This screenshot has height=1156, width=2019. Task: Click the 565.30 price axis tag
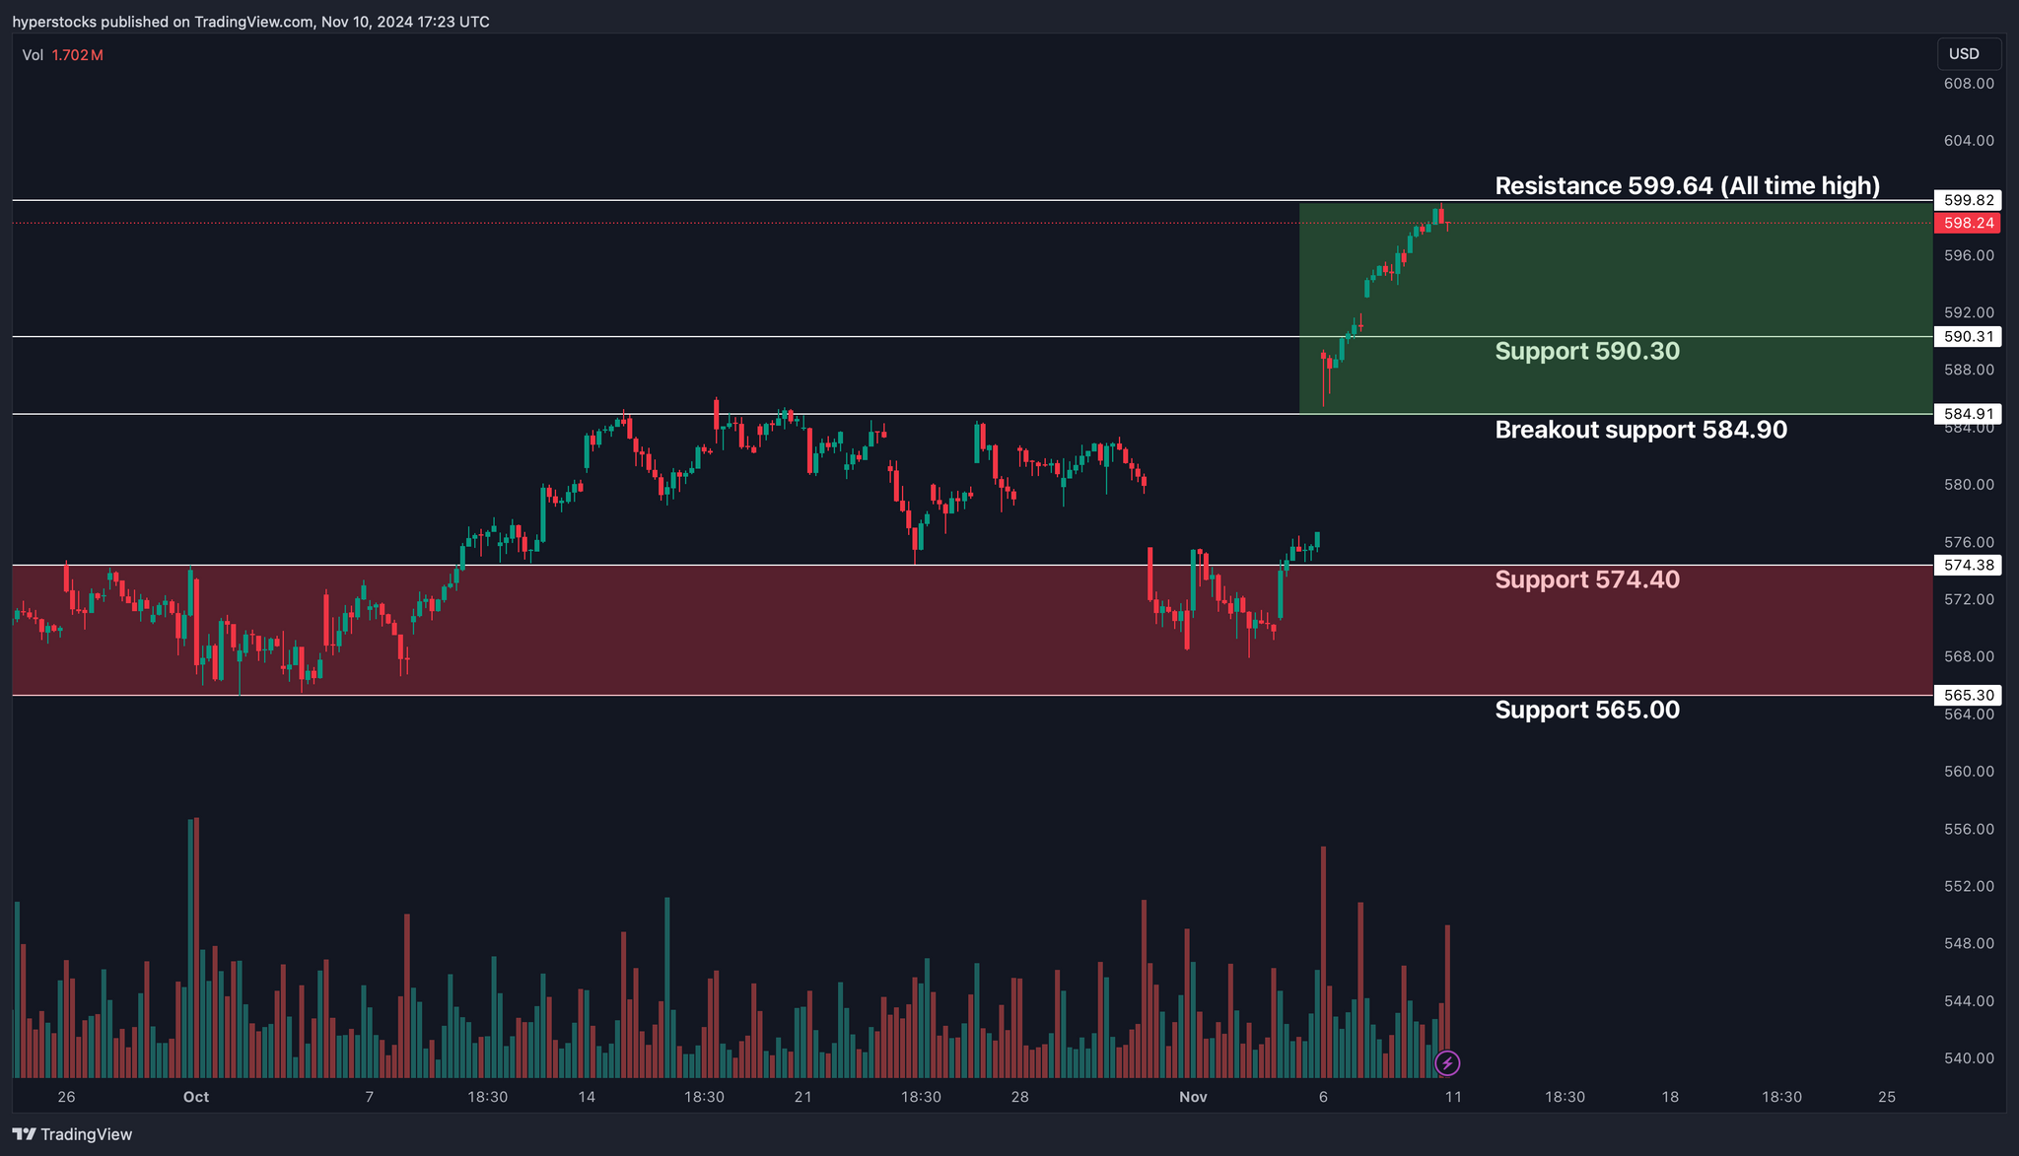(x=1968, y=696)
